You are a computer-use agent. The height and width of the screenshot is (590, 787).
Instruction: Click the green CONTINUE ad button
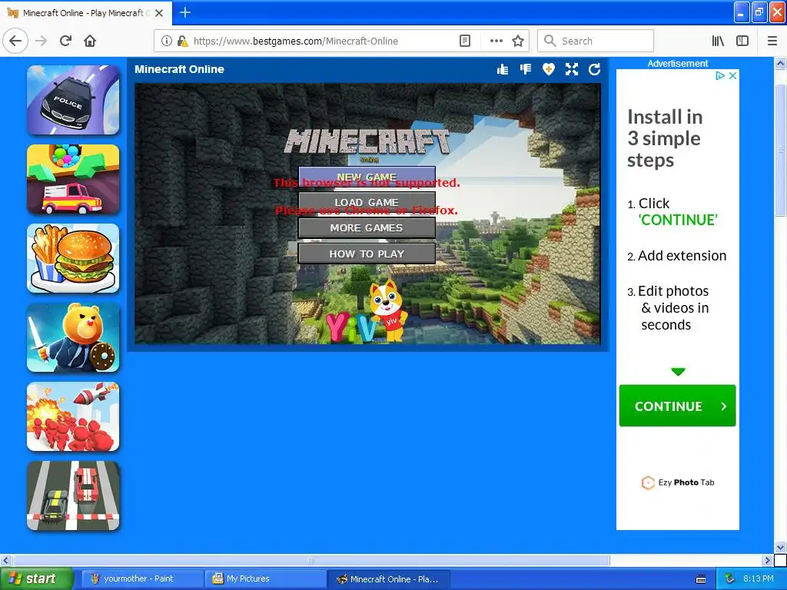tap(678, 406)
